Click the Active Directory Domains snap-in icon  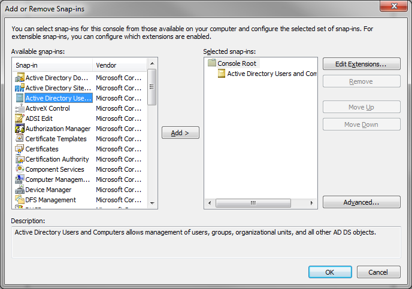20,78
